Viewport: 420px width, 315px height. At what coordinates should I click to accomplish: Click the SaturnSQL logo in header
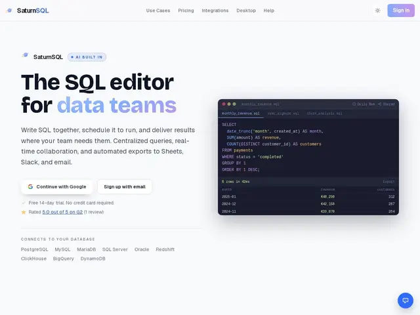28,10
